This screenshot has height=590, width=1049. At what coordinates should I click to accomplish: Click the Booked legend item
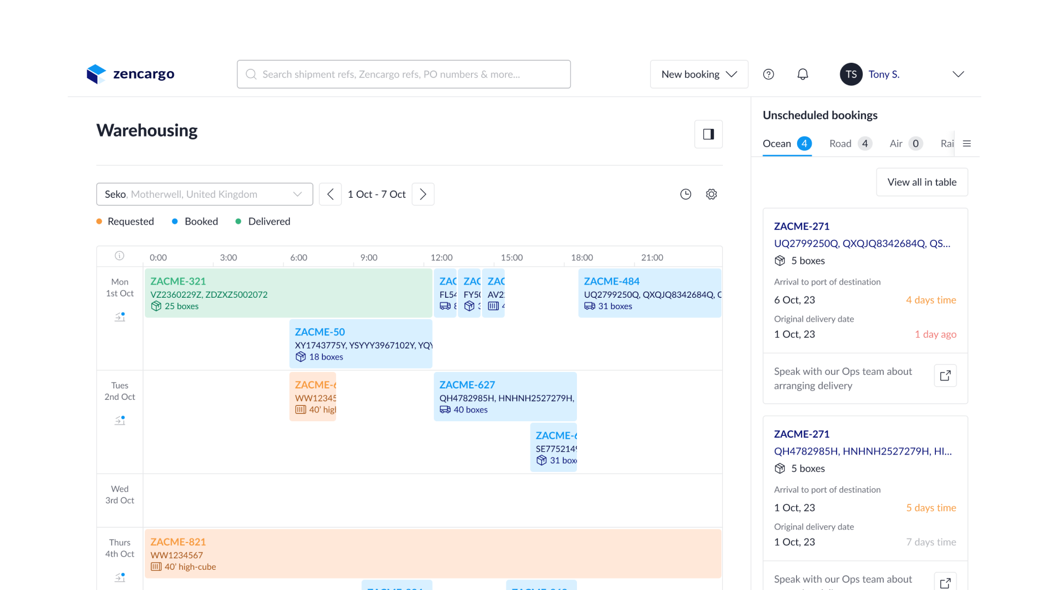tap(195, 221)
